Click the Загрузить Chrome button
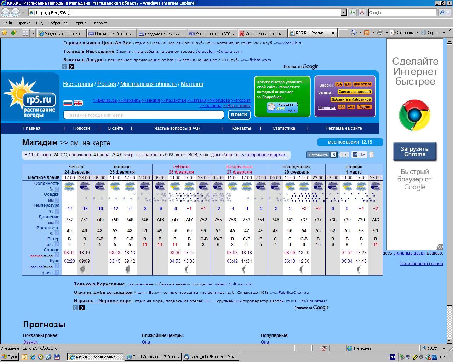The width and height of the screenshot is (453, 362). [x=415, y=152]
